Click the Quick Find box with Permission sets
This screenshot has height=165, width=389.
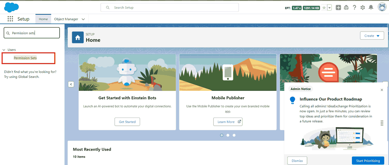32,33
